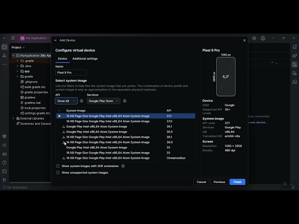Open gradle.properties file

[x=36, y=92]
